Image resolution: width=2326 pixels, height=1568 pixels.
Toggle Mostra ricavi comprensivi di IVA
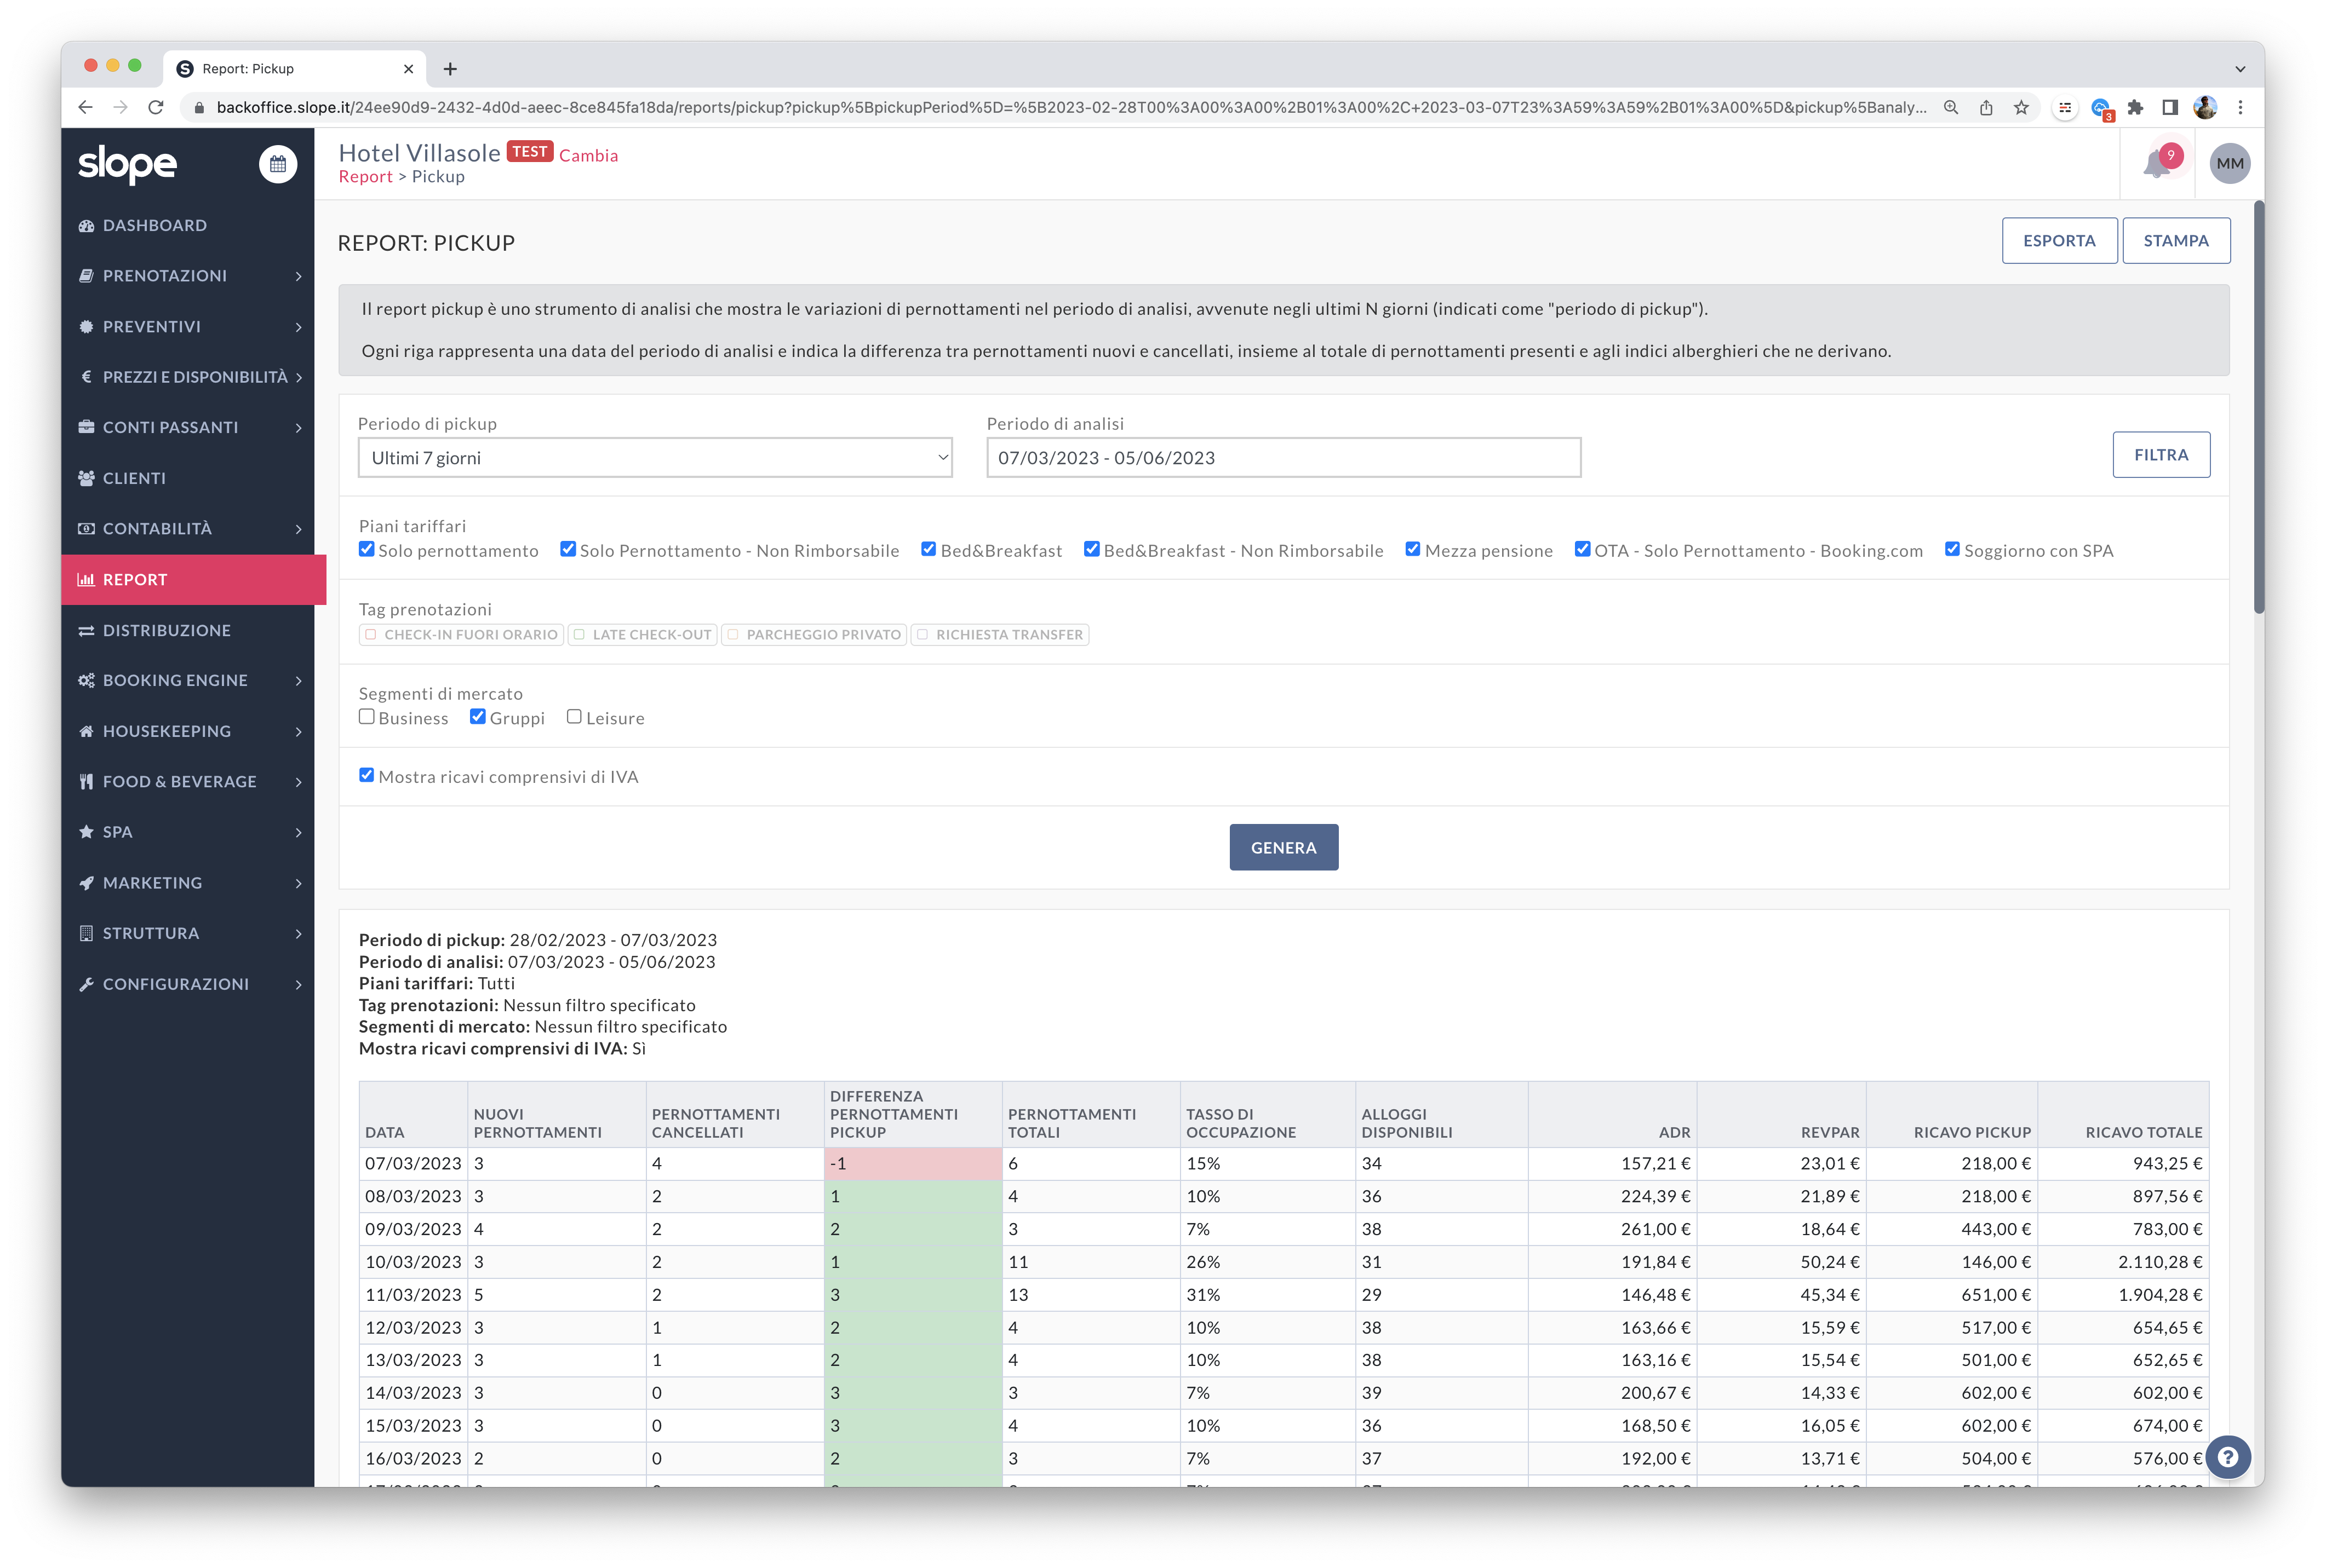point(366,775)
